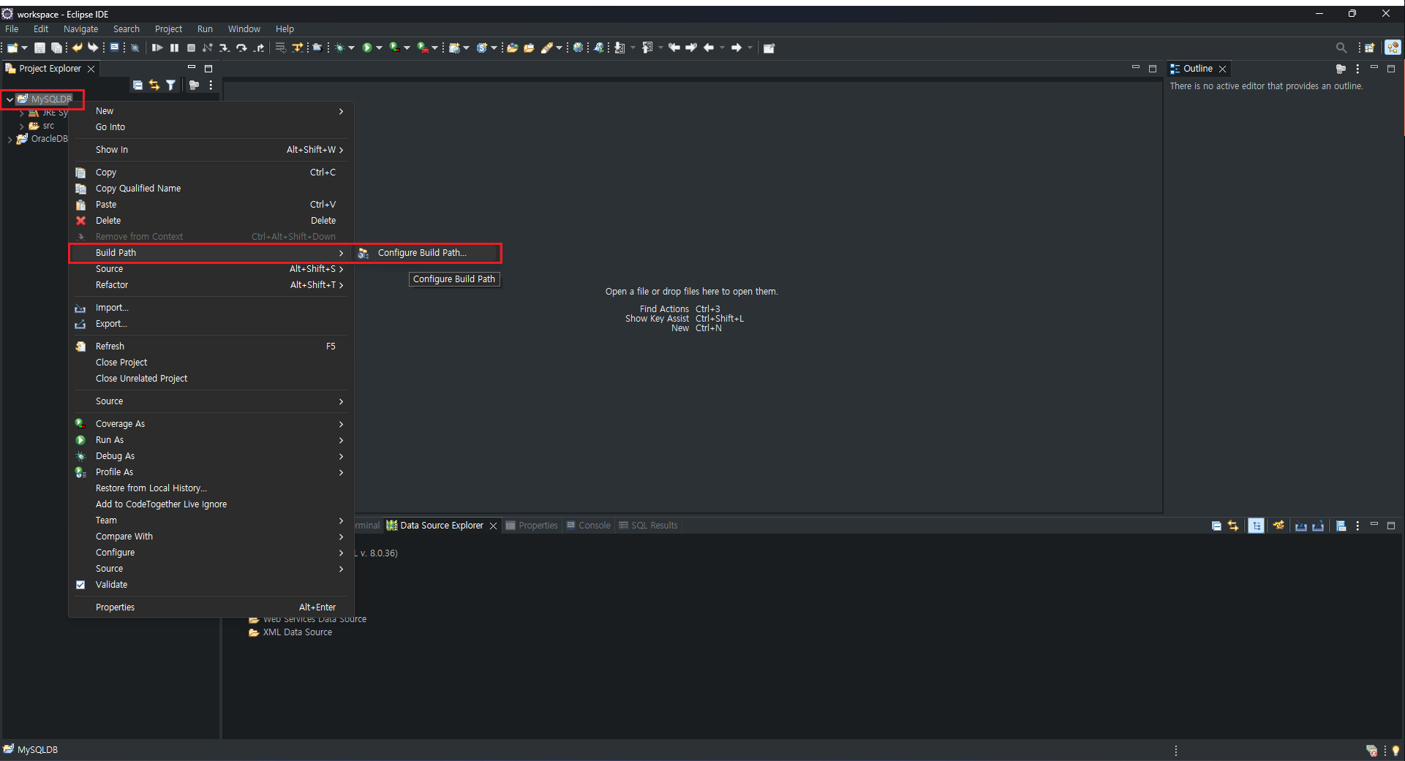The height and width of the screenshot is (761, 1405).
Task: Open Project Explorer view menu dots
Action: click(211, 85)
